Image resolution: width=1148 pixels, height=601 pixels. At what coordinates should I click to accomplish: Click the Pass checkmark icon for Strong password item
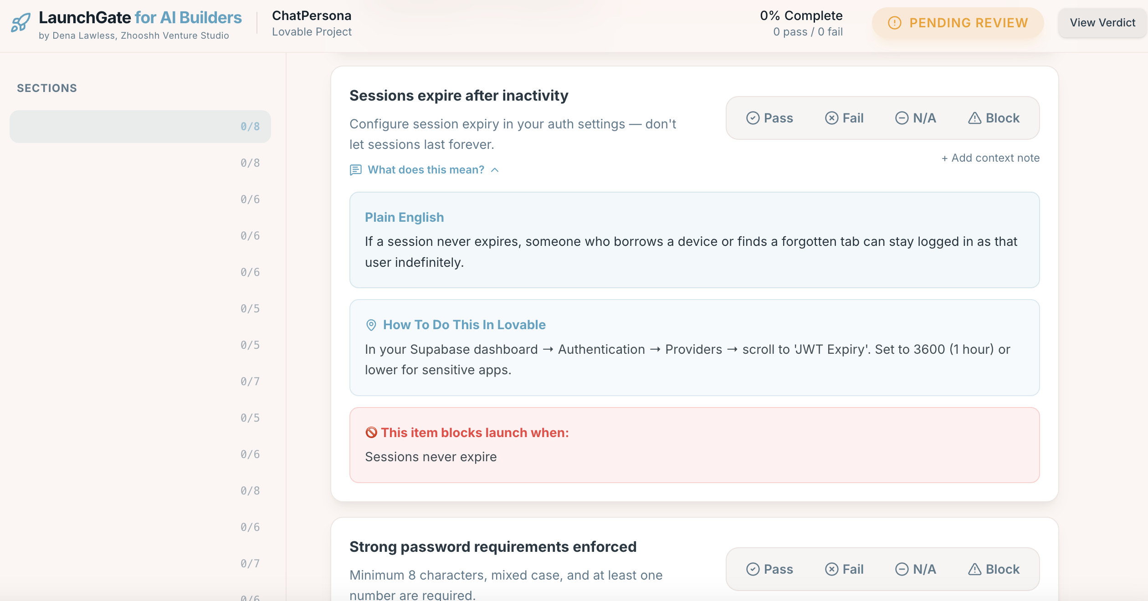click(x=753, y=569)
